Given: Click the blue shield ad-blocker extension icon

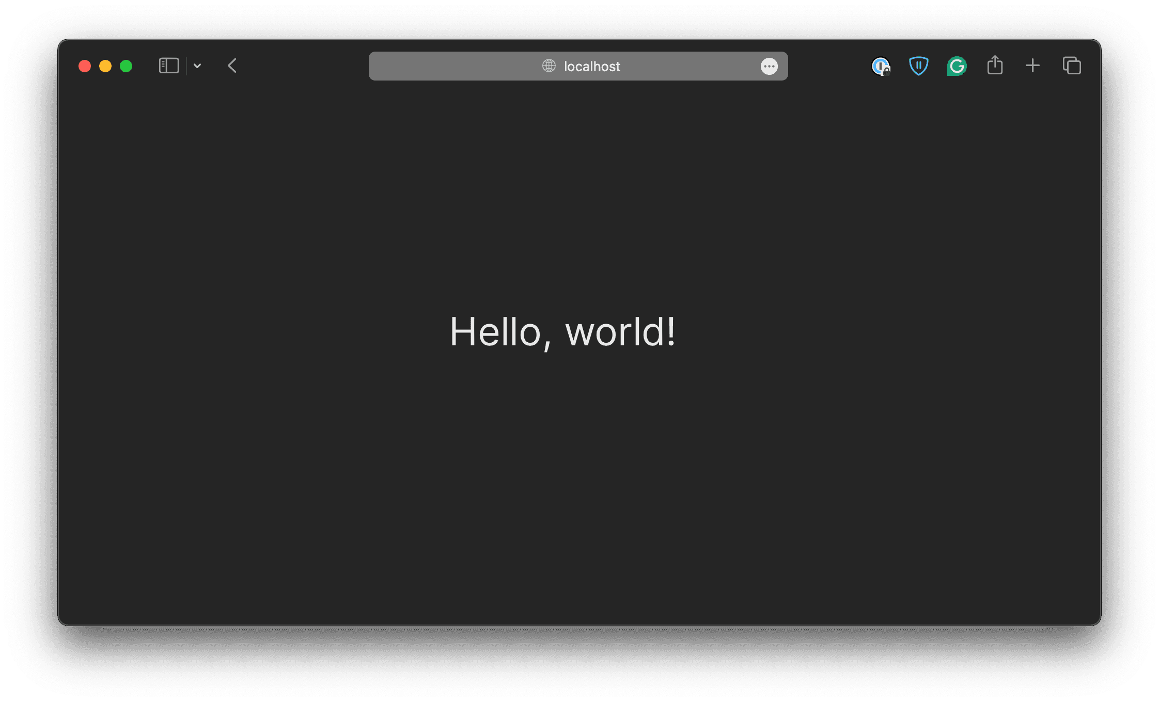Looking at the screenshot, I should pos(918,66).
